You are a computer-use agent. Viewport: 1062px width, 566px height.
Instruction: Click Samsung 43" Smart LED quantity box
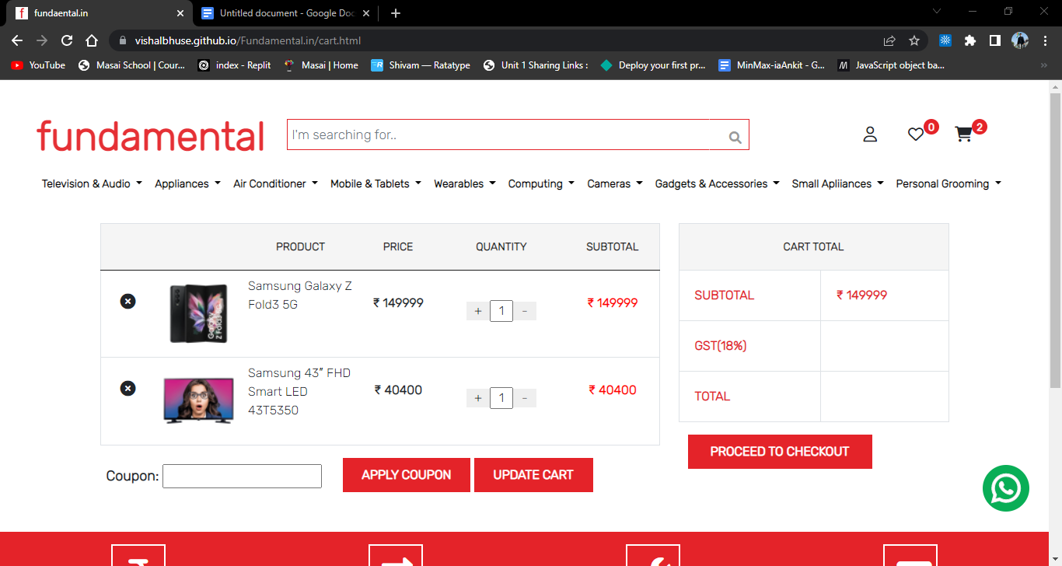501,398
